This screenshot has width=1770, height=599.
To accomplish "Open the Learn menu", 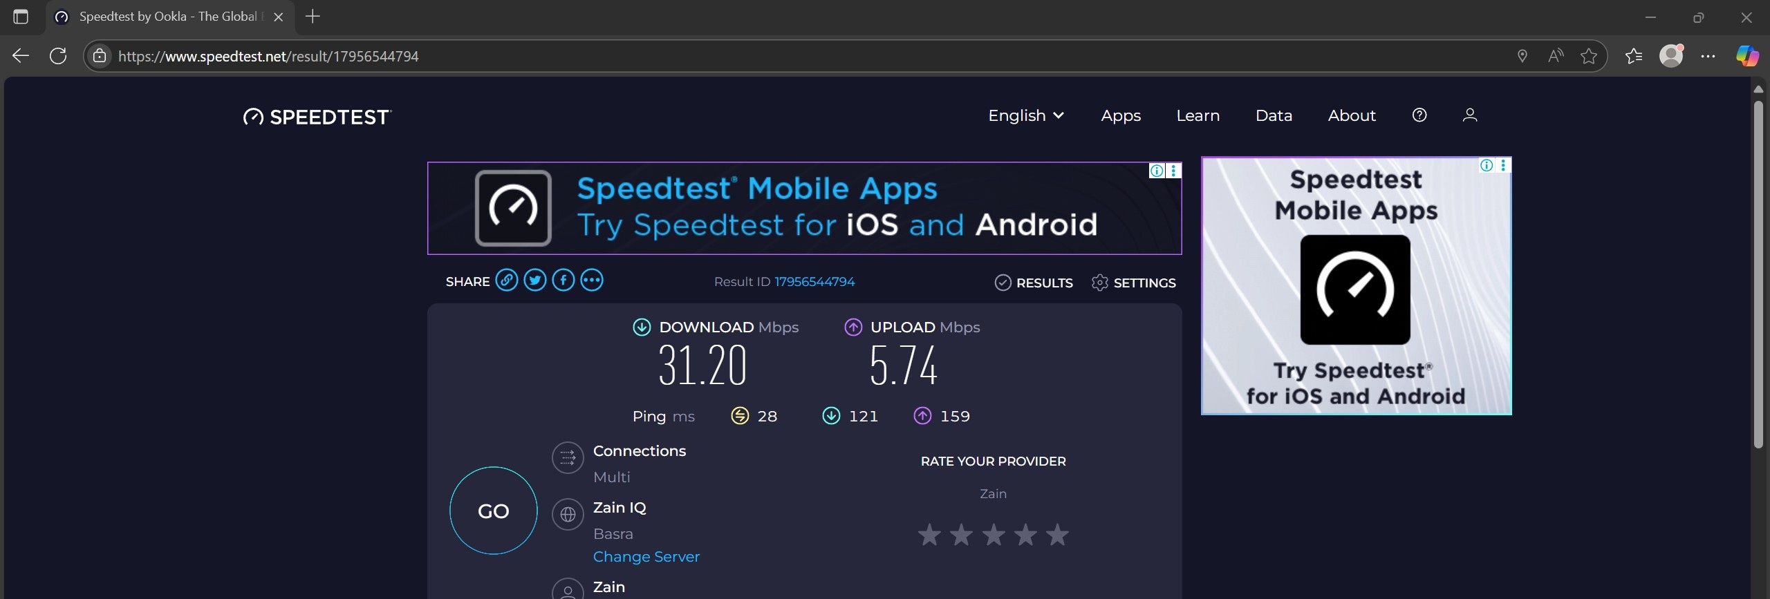I will 1198,115.
